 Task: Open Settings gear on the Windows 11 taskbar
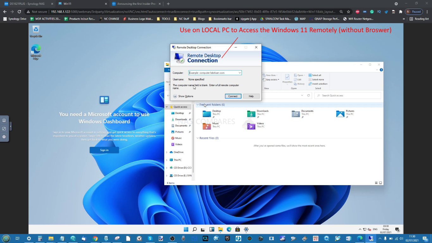coord(246,229)
